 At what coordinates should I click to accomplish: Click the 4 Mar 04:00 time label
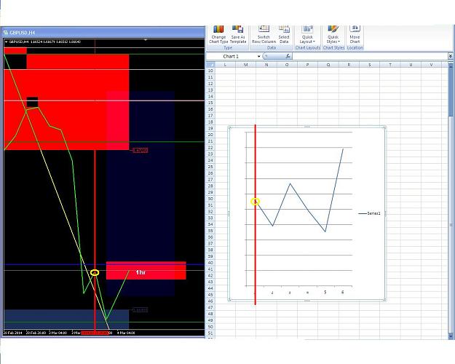pyautogui.click(x=126, y=333)
